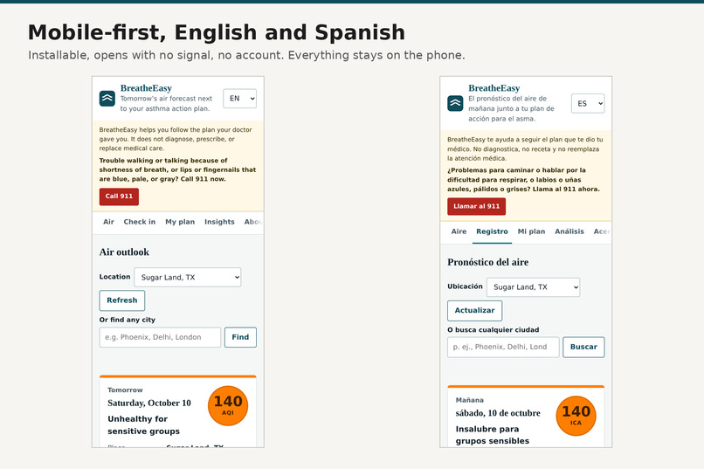Click the BreatheEasy title in English phone
The width and height of the screenshot is (704, 469).
coord(146,88)
